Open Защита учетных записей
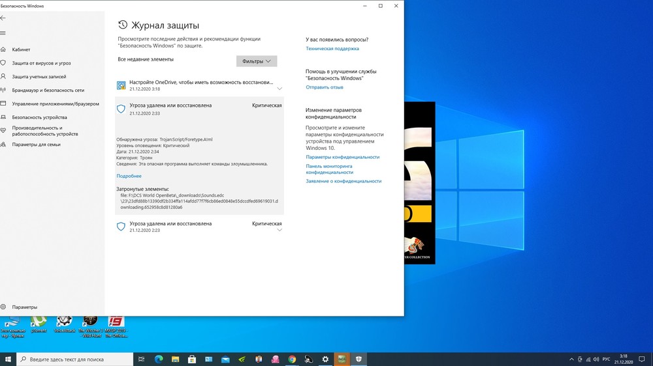The image size is (653, 366). (x=39, y=76)
